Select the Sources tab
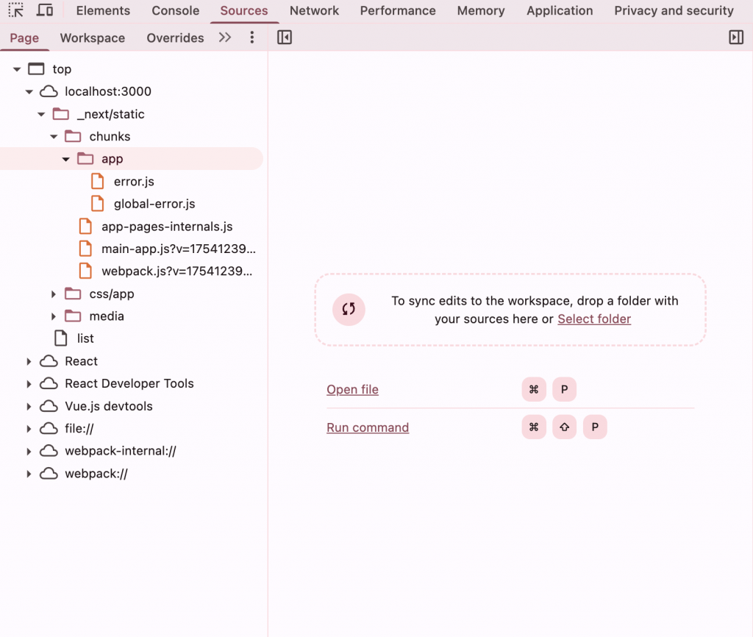Image resolution: width=753 pixels, height=637 pixels. 244,10
